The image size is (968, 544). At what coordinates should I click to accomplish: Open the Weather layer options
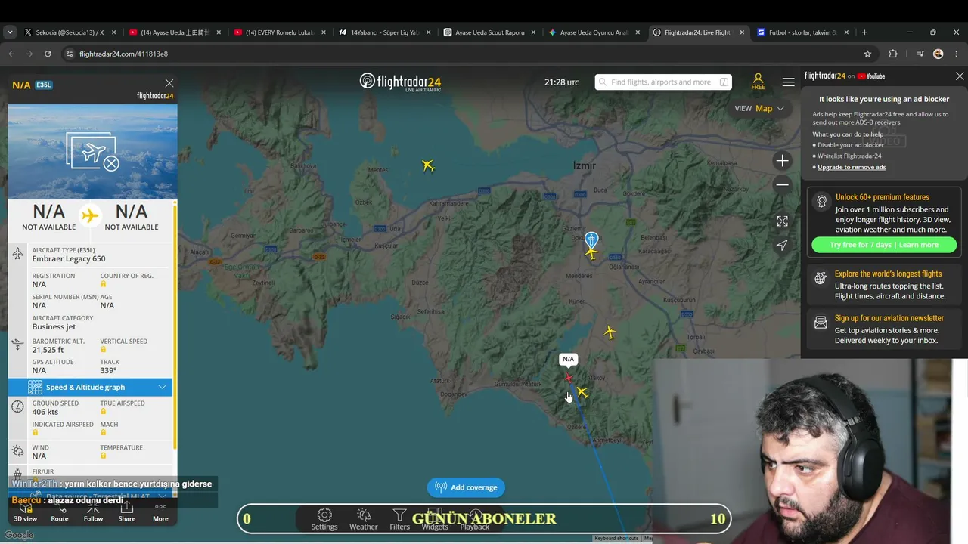(x=364, y=519)
